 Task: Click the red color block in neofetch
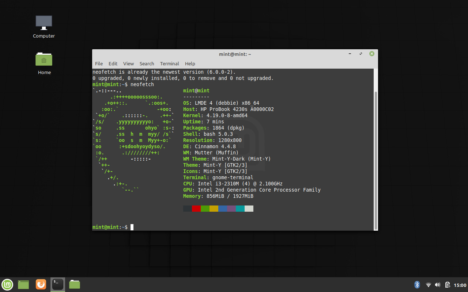coord(196,208)
